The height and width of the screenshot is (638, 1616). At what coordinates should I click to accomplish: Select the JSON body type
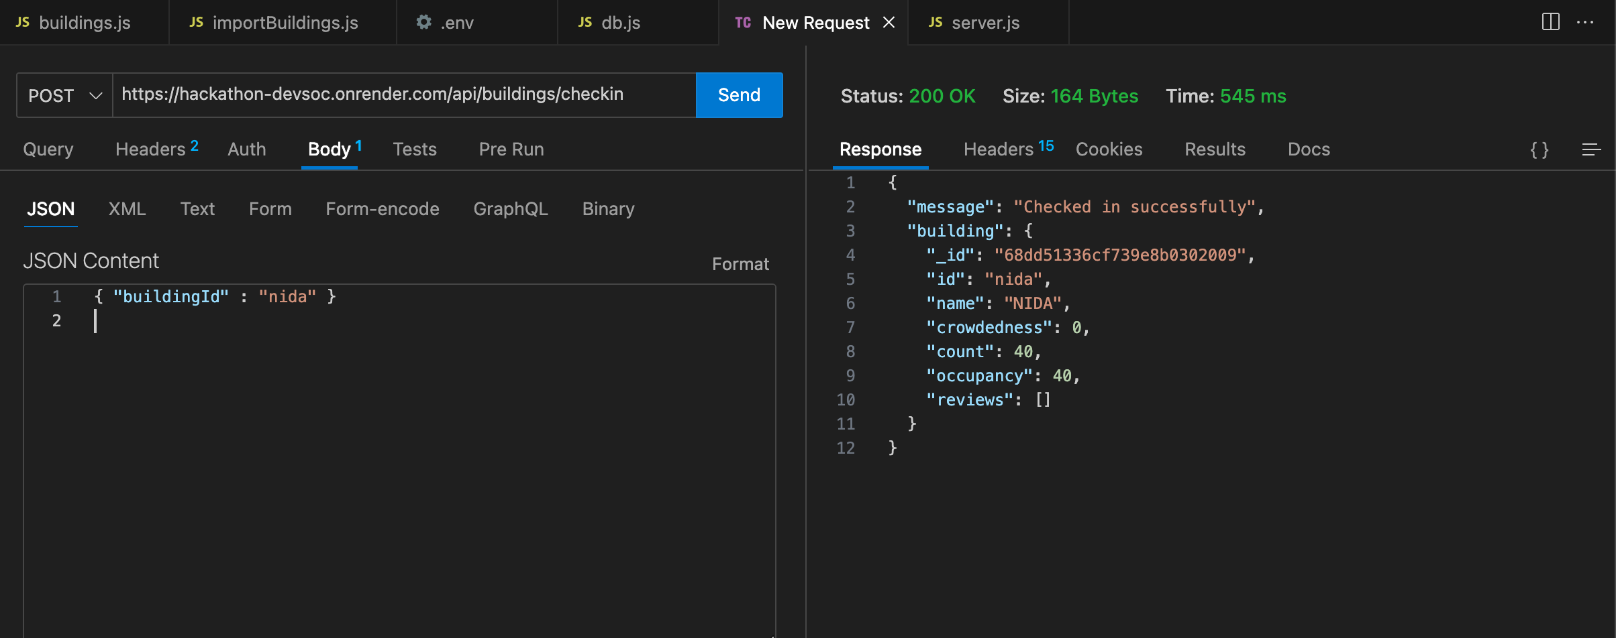click(51, 209)
